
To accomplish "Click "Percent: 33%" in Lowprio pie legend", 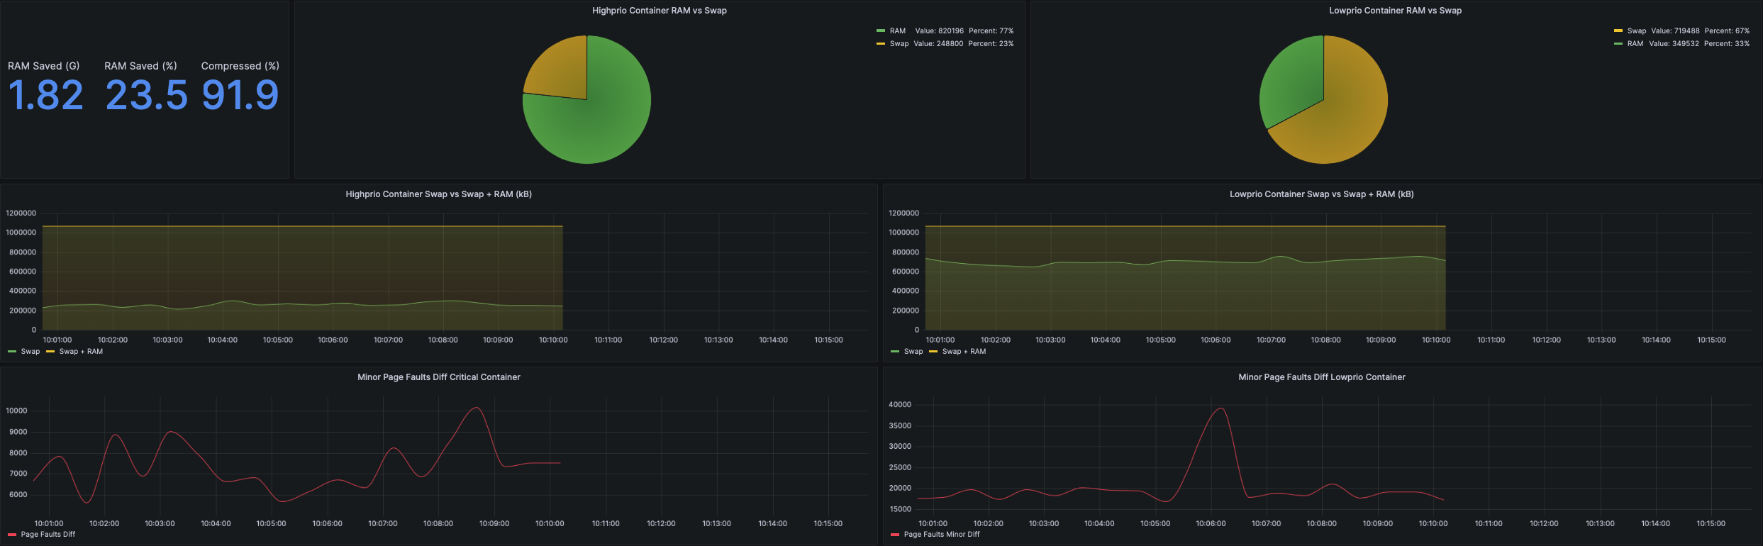I will point(1727,44).
